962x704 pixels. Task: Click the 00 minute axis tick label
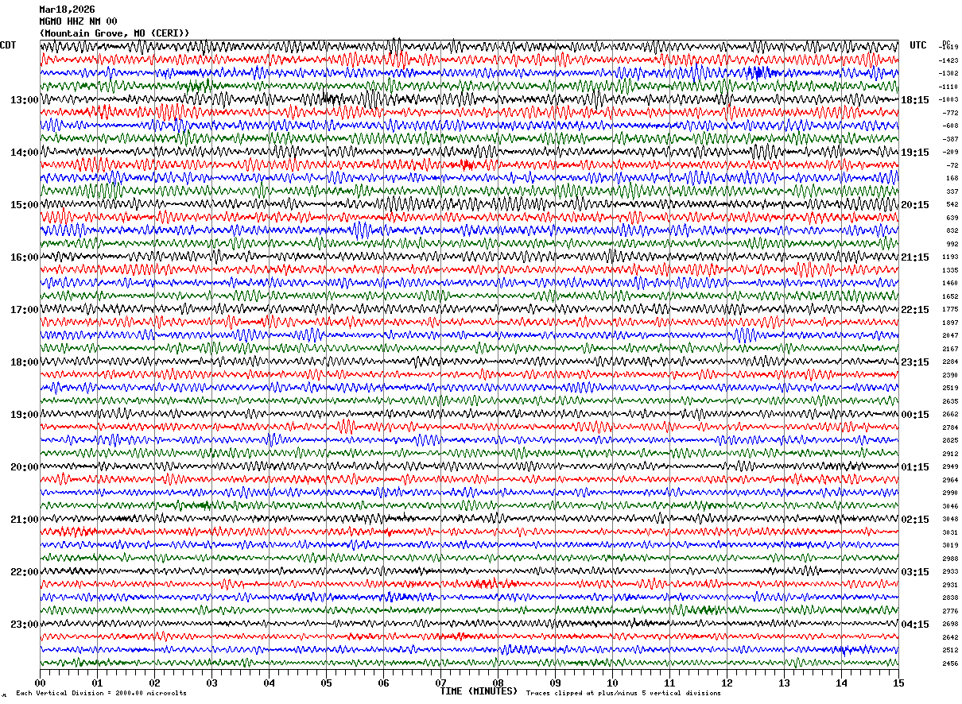click(x=40, y=683)
